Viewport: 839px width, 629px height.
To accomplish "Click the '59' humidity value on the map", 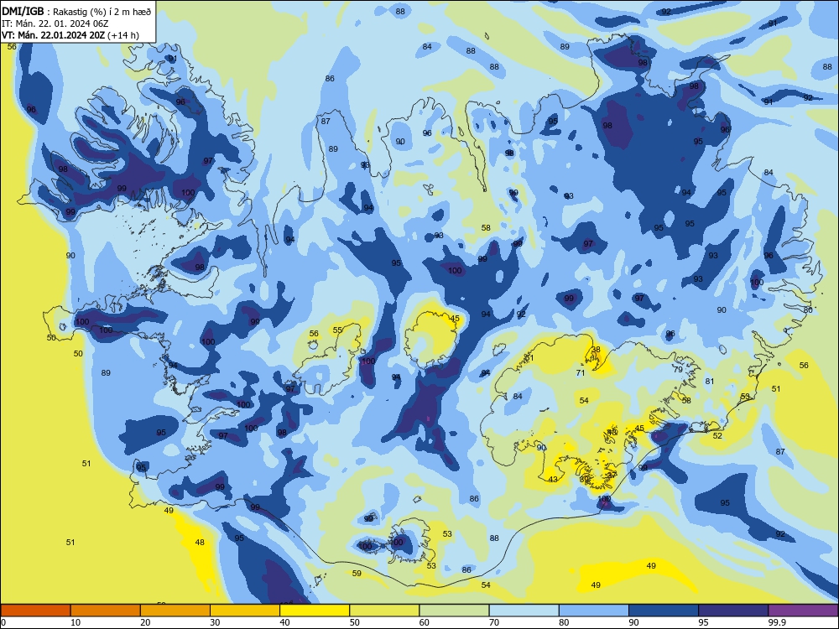I will [x=357, y=574].
